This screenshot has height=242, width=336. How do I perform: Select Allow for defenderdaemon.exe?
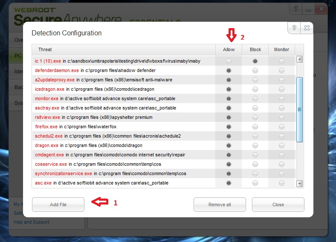(229, 70)
